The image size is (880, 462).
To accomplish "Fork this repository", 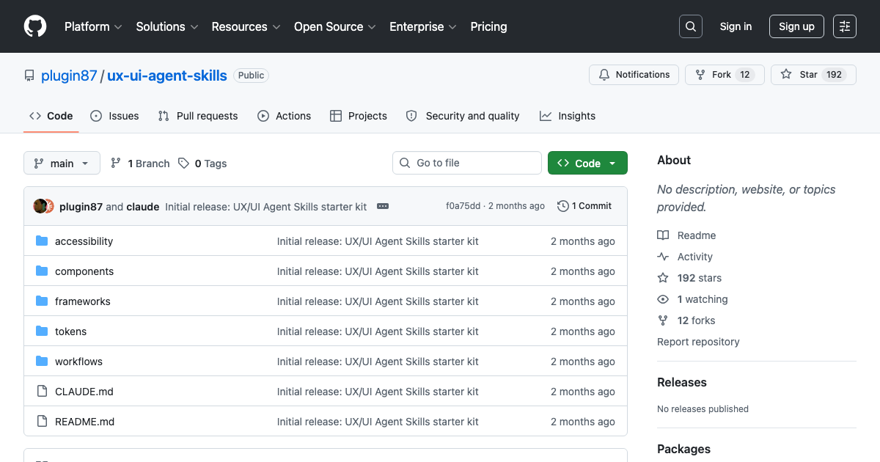I will click(725, 75).
